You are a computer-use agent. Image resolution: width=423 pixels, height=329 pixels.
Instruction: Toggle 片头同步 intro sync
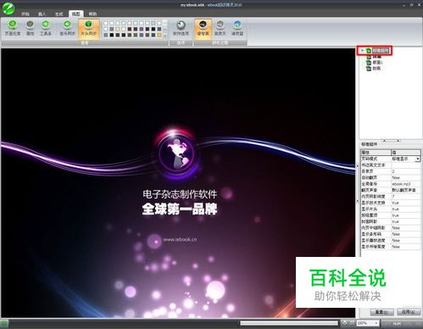tap(89, 28)
